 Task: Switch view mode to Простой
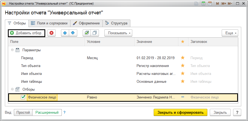tap(23, 112)
